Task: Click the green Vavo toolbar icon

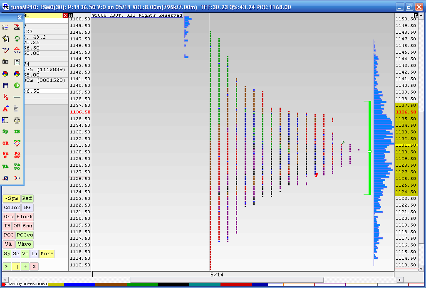Action: tap(17, 166)
